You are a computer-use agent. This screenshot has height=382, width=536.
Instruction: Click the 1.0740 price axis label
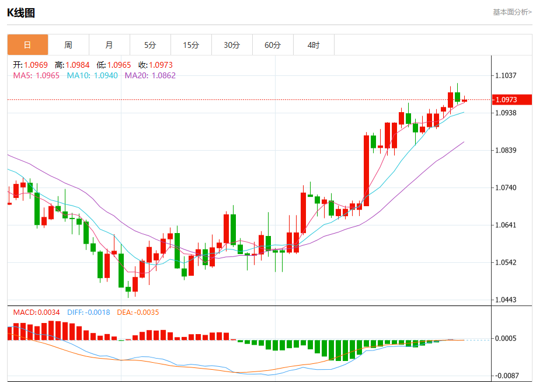506,187
